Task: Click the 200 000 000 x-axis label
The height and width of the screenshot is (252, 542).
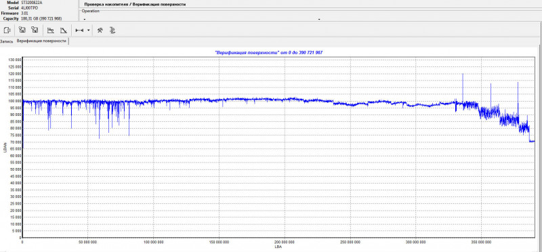Action: pyautogui.click(x=285, y=243)
